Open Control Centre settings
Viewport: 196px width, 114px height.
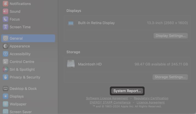click(x=28, y=62)
